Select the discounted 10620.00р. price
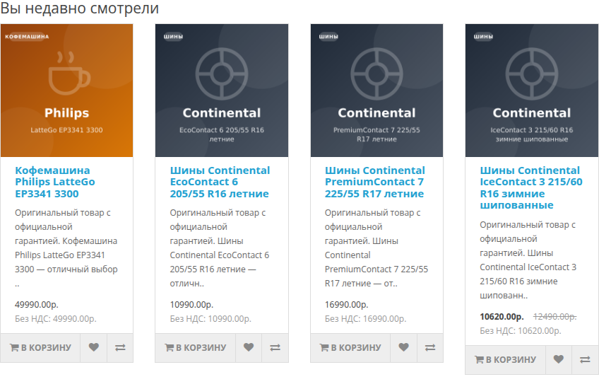The width and height of the screenshot is (599, 389). 502,317
